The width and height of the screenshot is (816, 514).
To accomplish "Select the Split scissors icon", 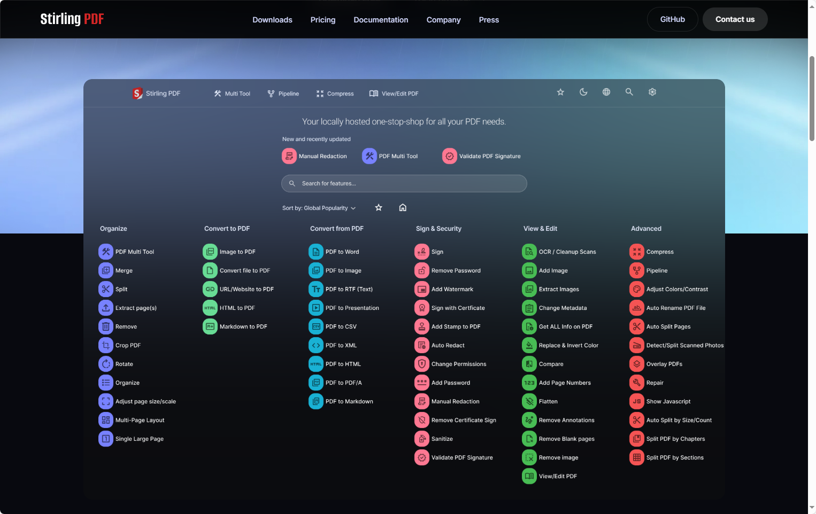I will tap(106, 289).
